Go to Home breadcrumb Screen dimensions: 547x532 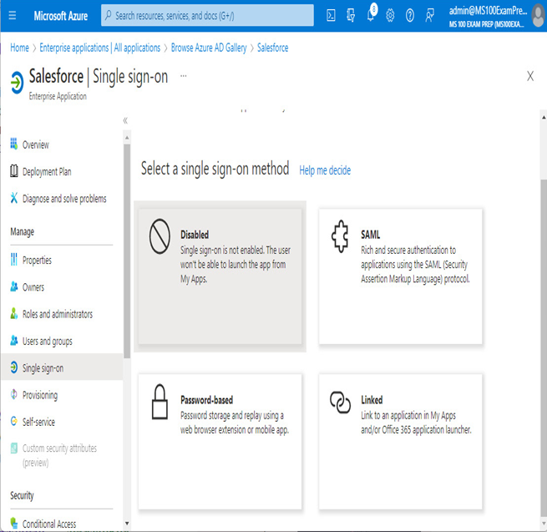[x=19, y=48]
